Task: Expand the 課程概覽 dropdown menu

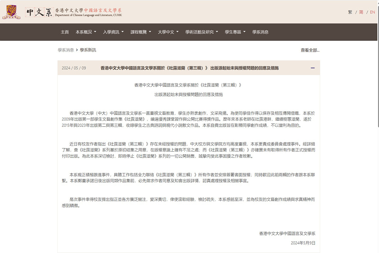Action: pyautogui.click(x=141, y=32)
